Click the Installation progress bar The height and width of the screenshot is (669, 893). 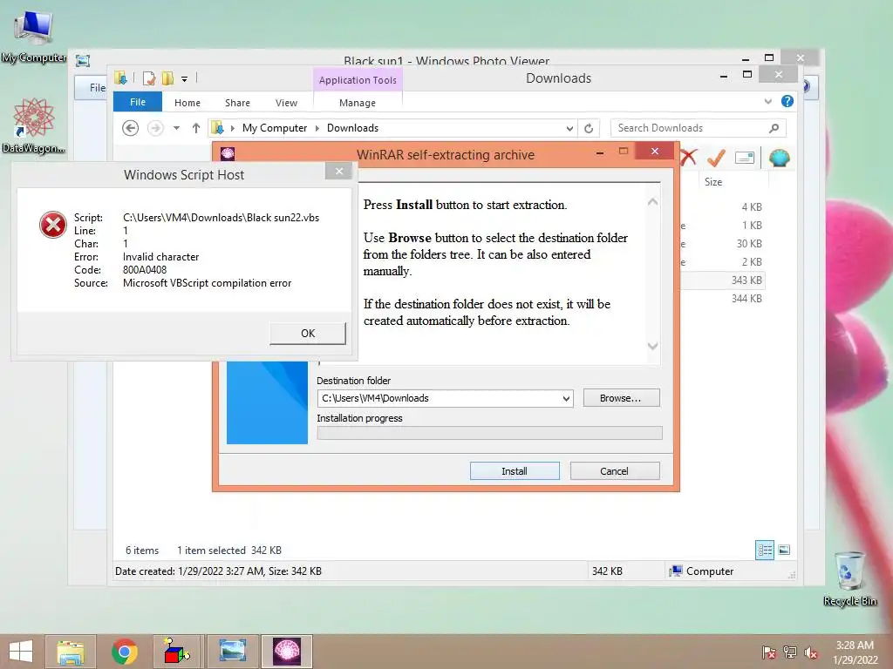point(490,433)
